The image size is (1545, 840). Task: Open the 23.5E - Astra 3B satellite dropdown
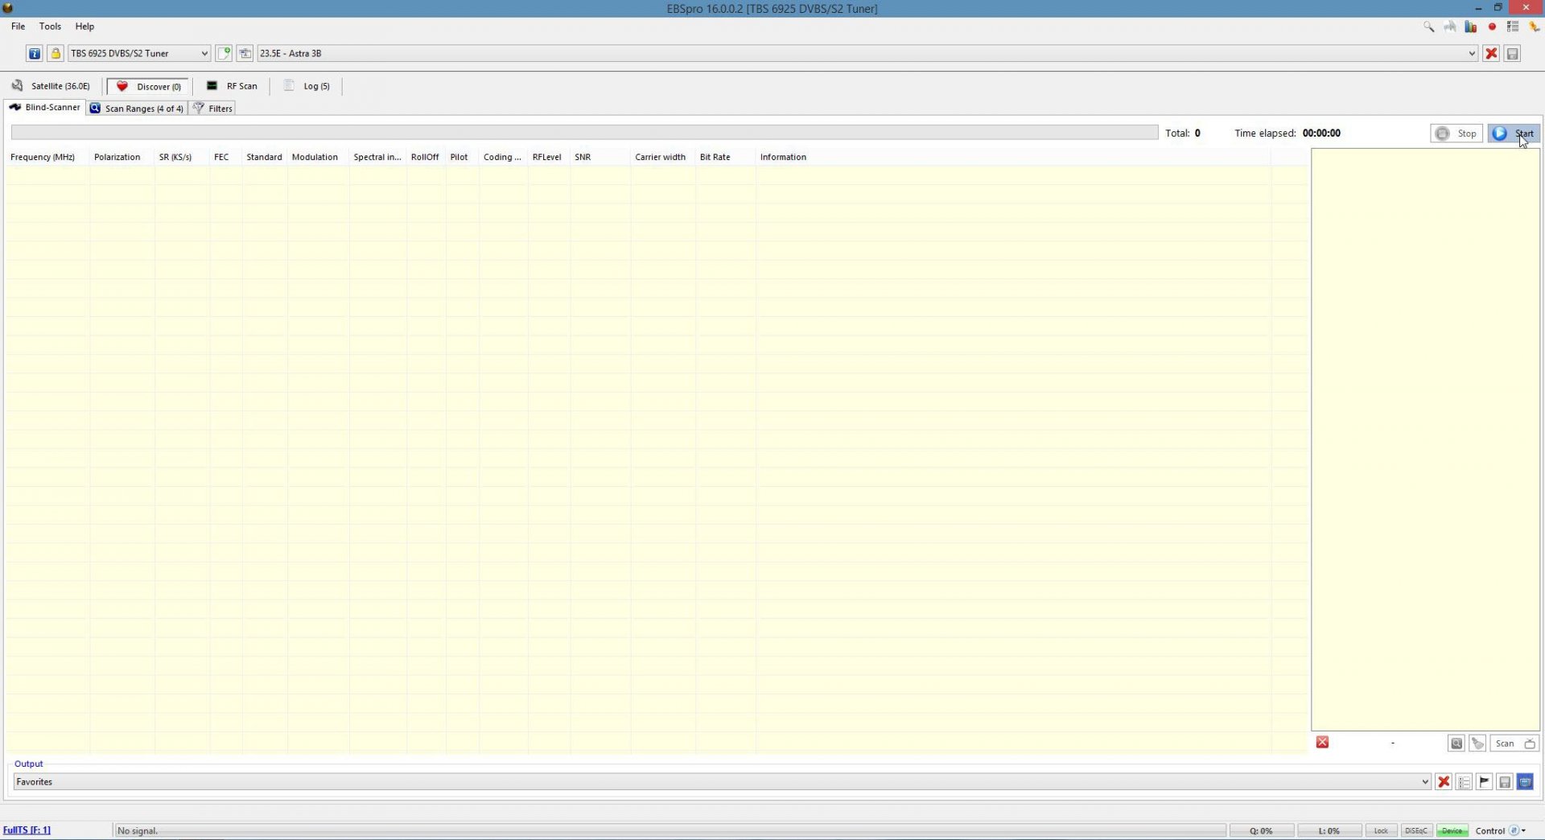click(1472, 53)
